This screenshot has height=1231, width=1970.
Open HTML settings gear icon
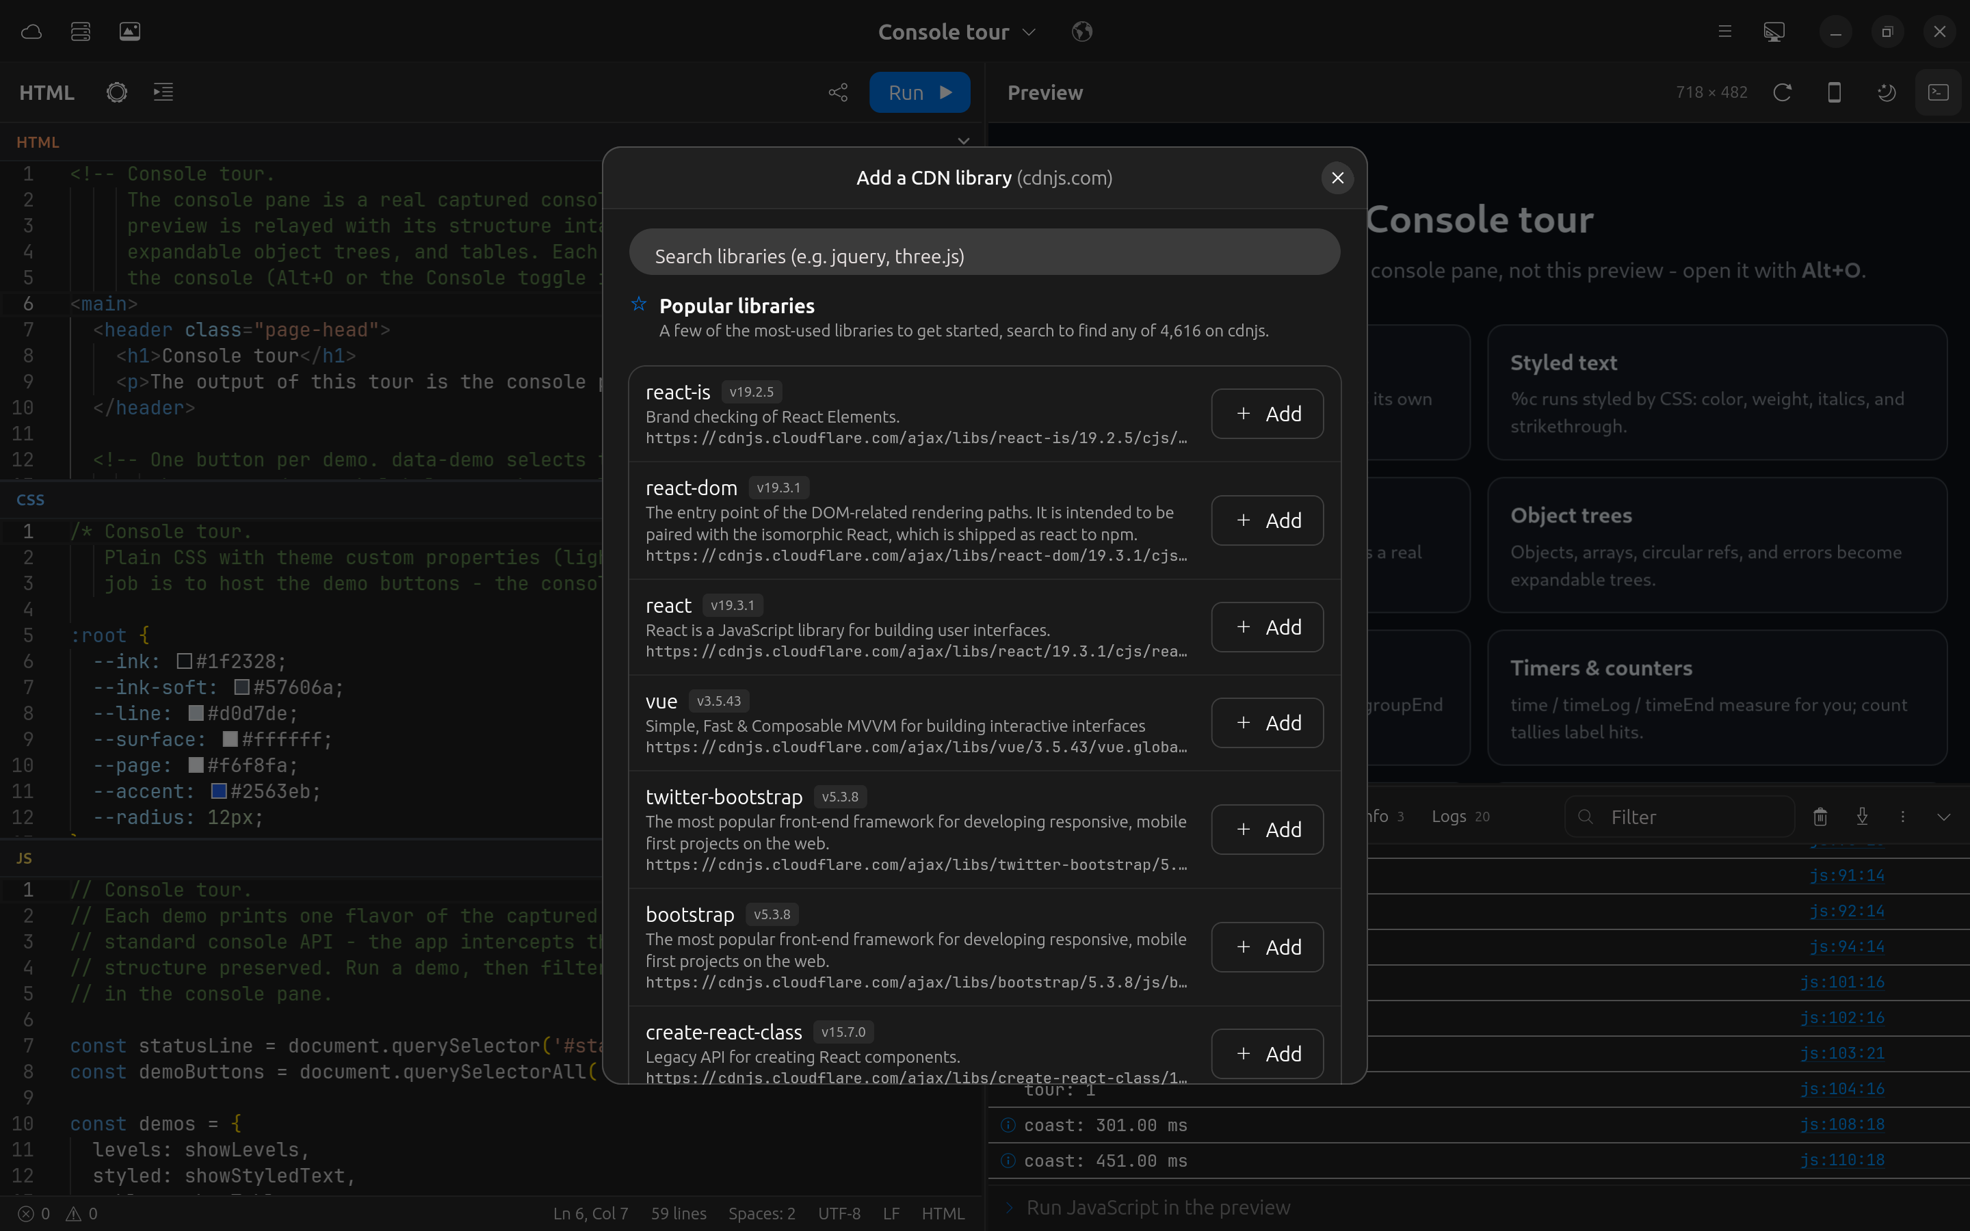click(116, 92)
